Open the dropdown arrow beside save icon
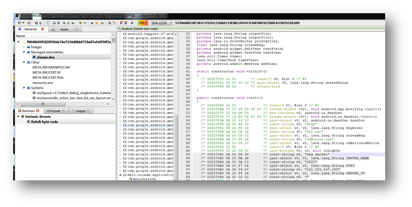This screenshot has width=412, height=207. (x=24, y=23)
